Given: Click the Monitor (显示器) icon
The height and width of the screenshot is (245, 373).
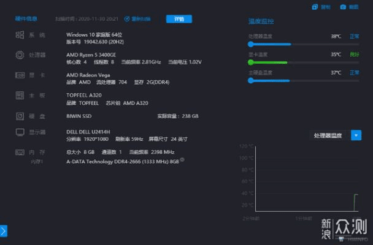Looking at the screenshot, I should click(20, 132).
